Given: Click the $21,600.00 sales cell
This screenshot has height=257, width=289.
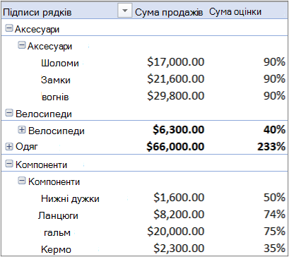Looking at the screenshot, I should coord(176,79).
